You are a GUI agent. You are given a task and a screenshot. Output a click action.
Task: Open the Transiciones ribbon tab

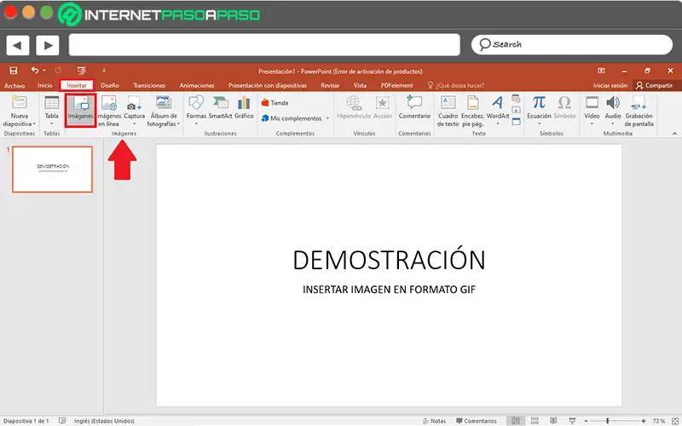[x=149, y=85]
